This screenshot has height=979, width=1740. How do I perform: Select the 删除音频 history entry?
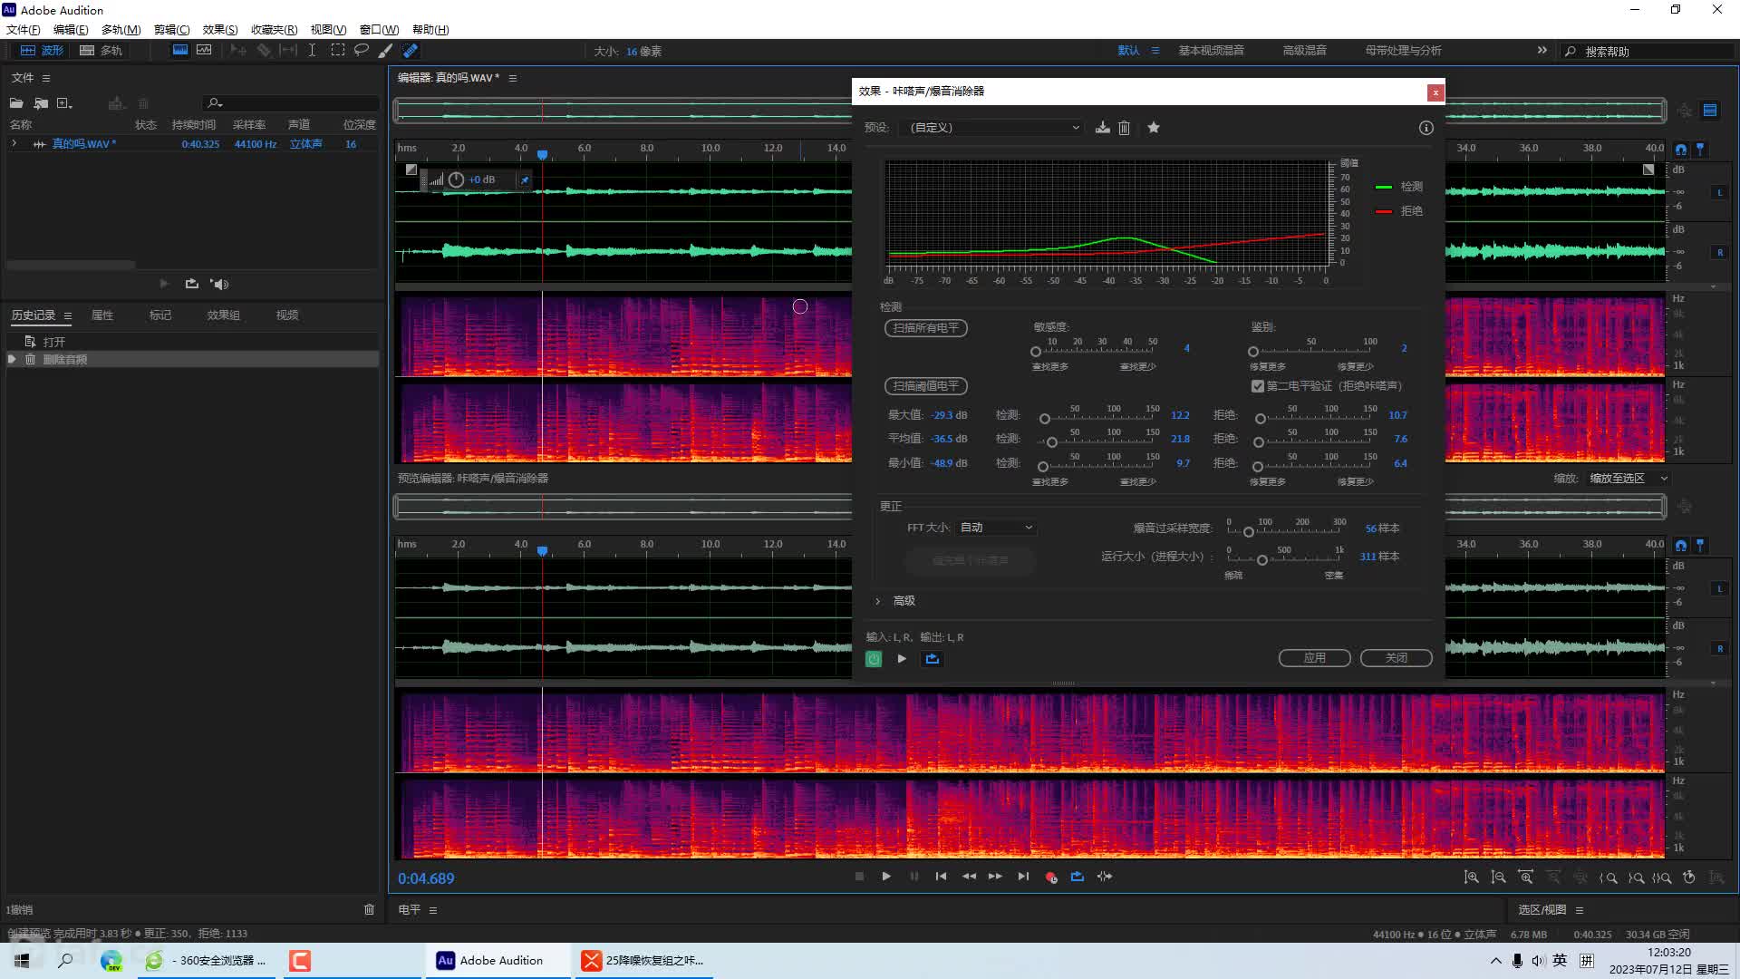click(192, 360)
